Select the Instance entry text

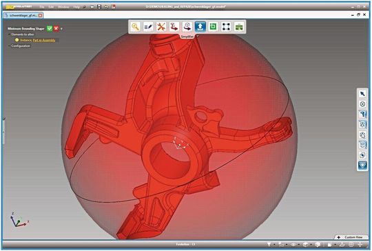point(25,40)
